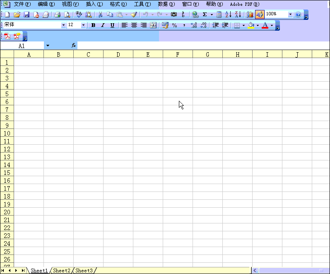Insert hyperlink with globe chain icon
Viewport: 330px width, 274px height.
pyautogui.click(x=195, y=15)
